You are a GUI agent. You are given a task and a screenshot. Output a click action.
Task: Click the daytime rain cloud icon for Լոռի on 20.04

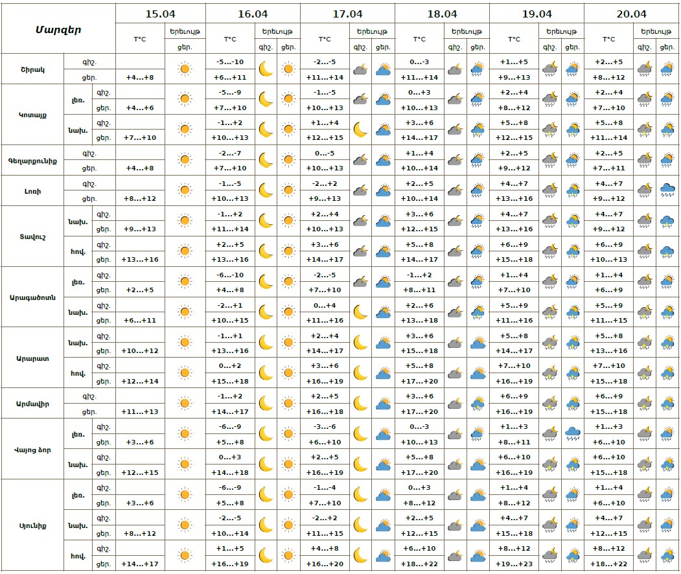(x=667, y=190)
